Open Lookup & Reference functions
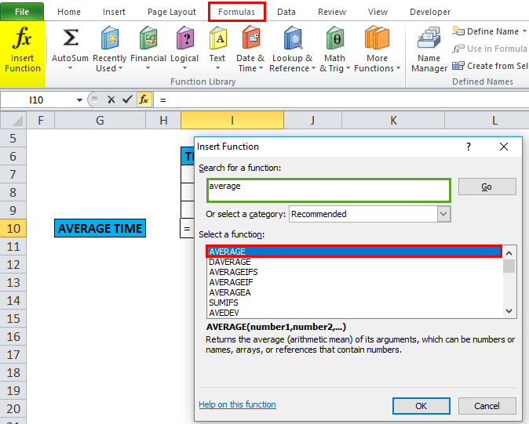This screenshot has height=424, width=529. (292, 49)
